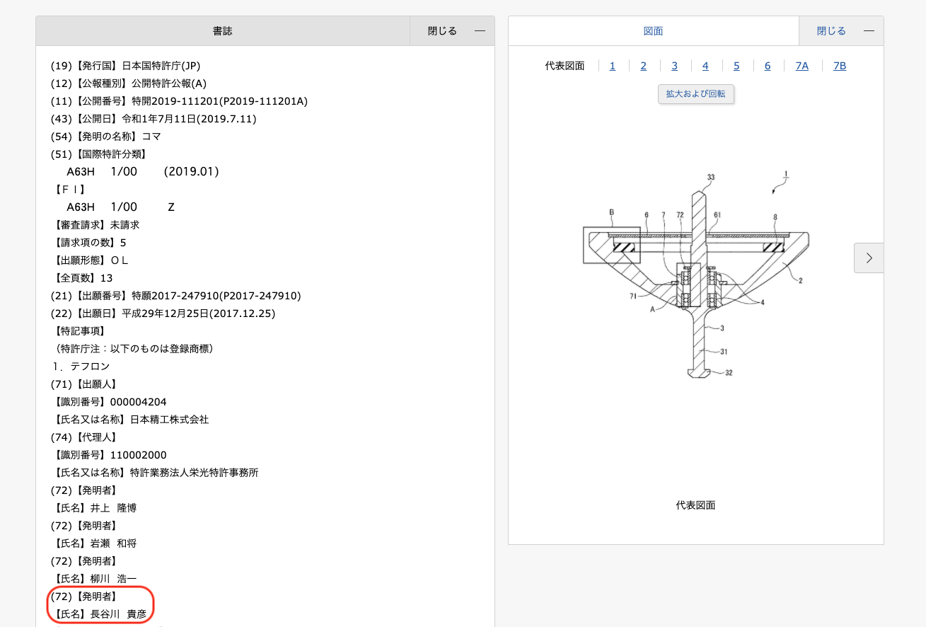Open drawing 3 link
This screenshot has height=627, width=926.
tap(675, 66)
